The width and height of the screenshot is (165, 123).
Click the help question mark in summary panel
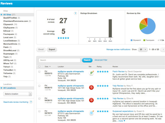(75, 13)
